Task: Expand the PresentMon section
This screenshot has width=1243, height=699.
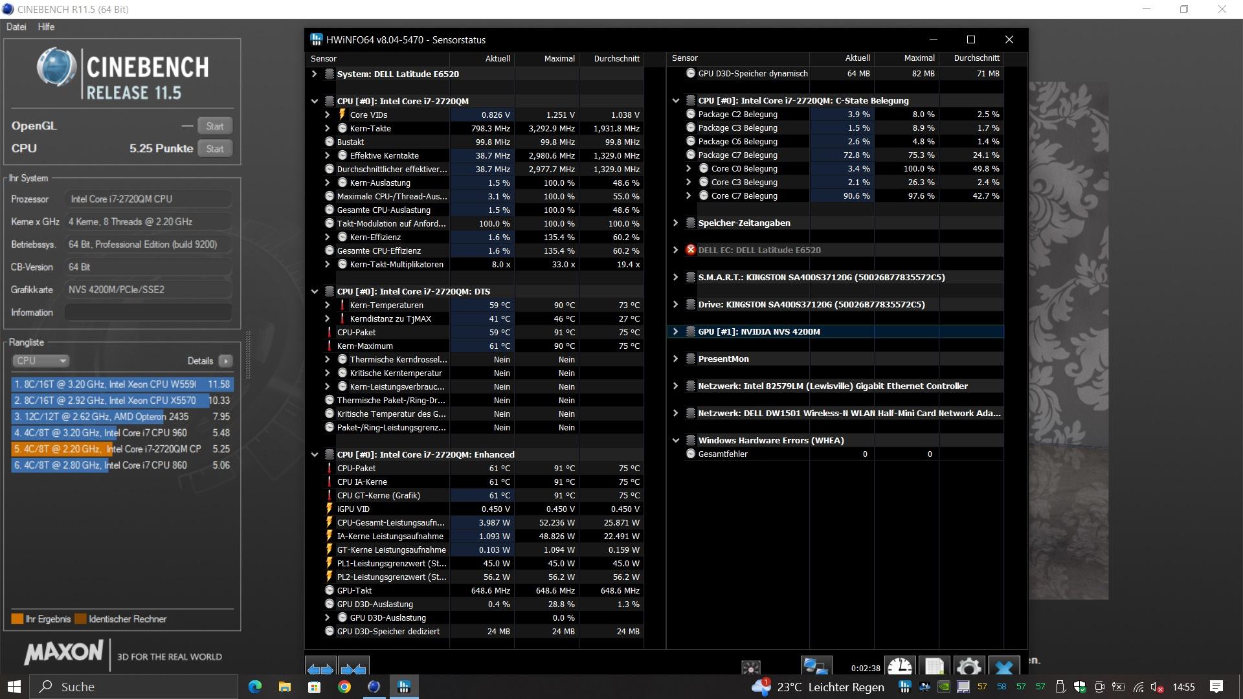Action: [675, 359]
